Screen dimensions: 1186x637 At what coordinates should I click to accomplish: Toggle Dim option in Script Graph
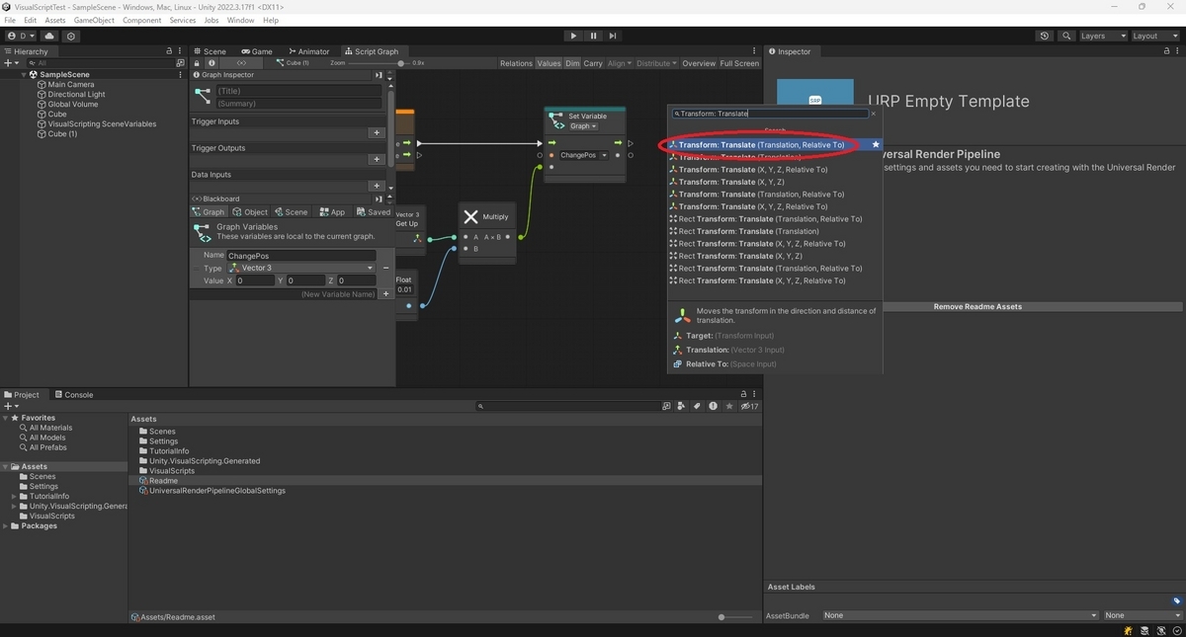click(572, 63)
